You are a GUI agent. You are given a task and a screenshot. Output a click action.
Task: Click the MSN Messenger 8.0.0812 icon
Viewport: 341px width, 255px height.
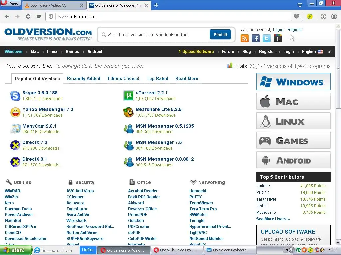[129, 162]
